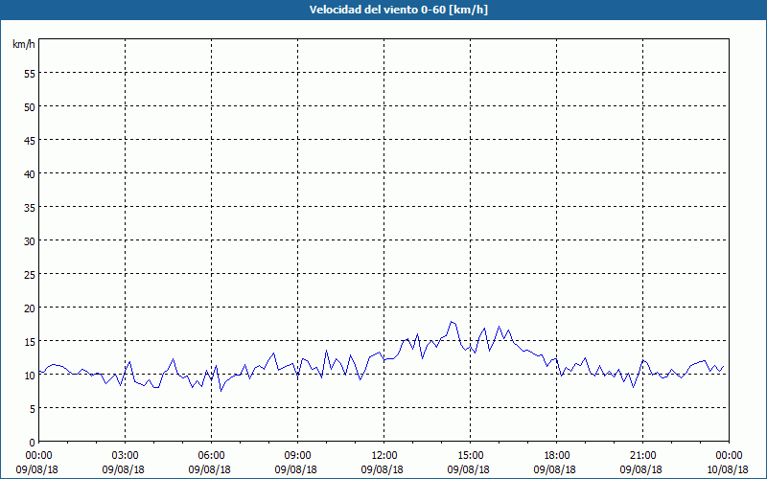The image size is (767, 479).
Task: Click the "km/h" unit label on the y-axis
Action: click(x=24, y=45)
